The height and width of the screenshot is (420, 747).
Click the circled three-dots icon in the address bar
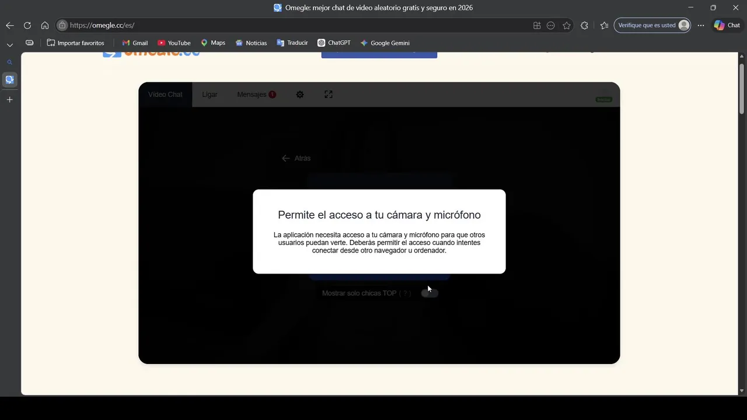point(551,25)
